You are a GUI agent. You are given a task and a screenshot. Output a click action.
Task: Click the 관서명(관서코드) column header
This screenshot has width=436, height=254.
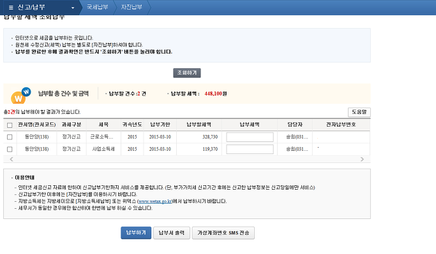coord(36,125)
